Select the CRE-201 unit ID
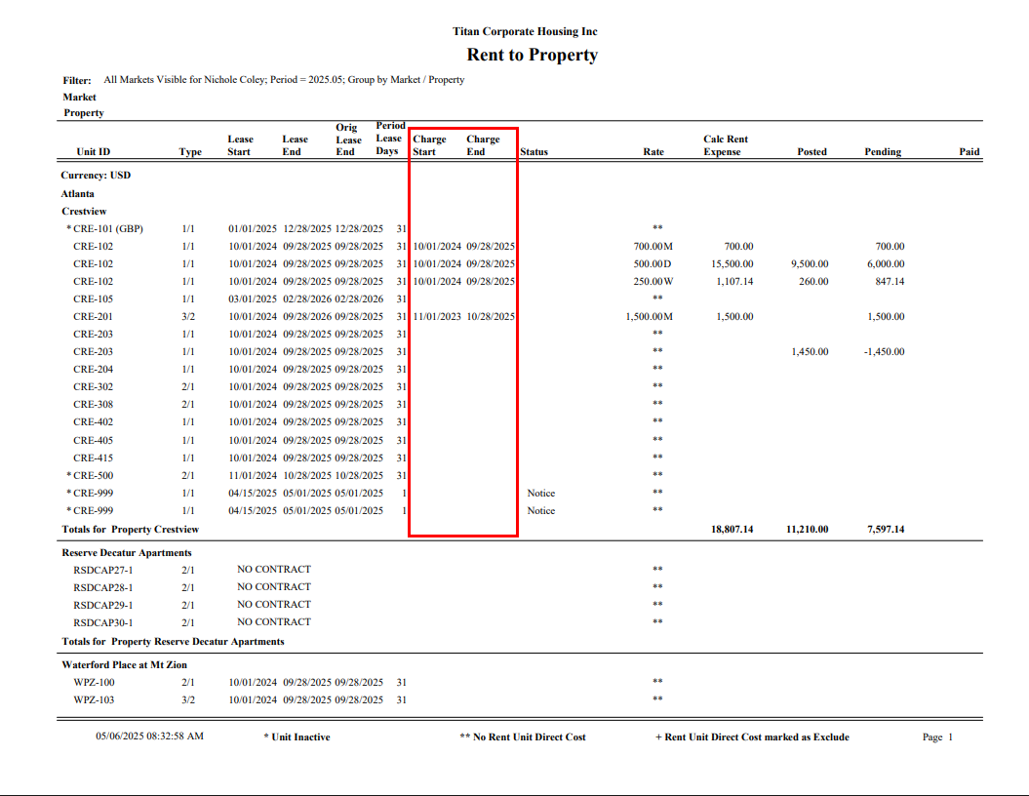Screen dimensions: 1029x796 93,317
